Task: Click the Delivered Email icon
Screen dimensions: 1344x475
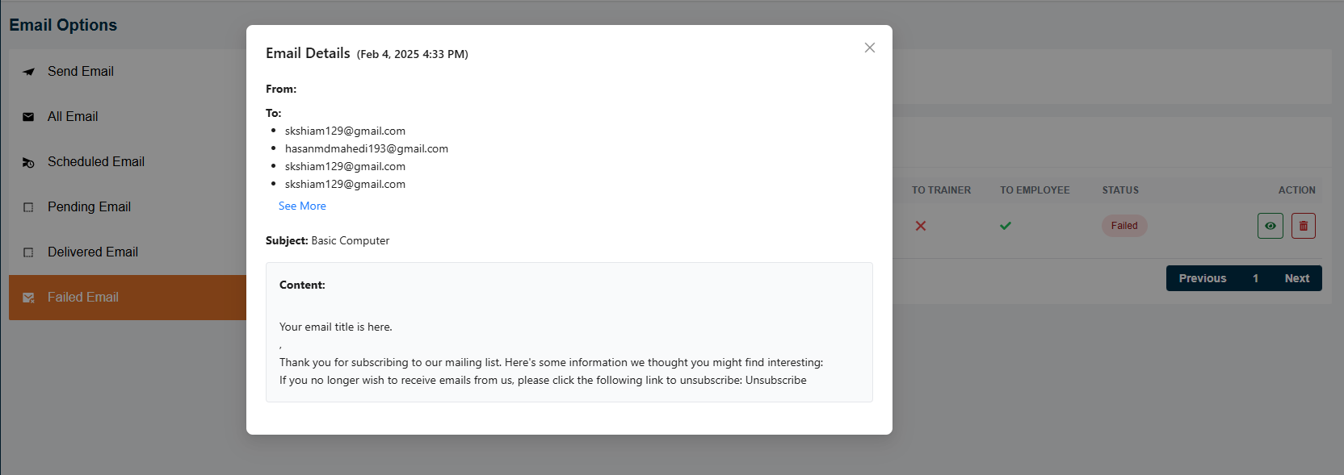Action: point(28,252)
